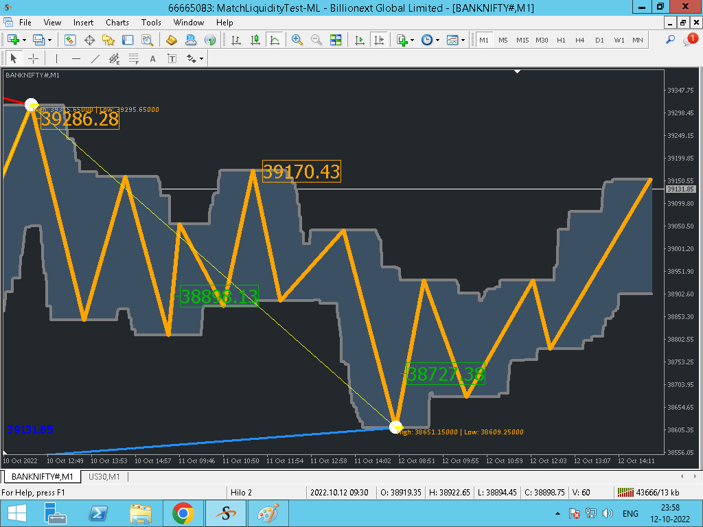
Task: Open the Strategy Tester icon
Action: coord(147,40)
